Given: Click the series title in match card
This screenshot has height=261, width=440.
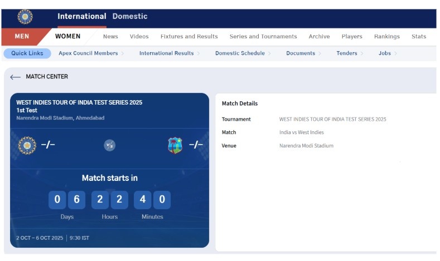Looking at the screenshot, I should tap(79, 102).
